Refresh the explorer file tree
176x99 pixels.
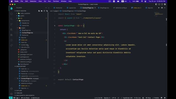tap(44, 11)
